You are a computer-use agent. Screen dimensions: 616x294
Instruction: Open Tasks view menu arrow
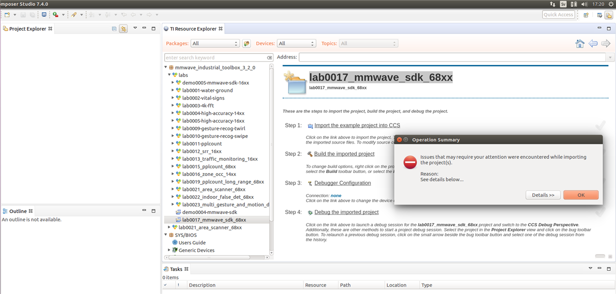pos(590,268)
